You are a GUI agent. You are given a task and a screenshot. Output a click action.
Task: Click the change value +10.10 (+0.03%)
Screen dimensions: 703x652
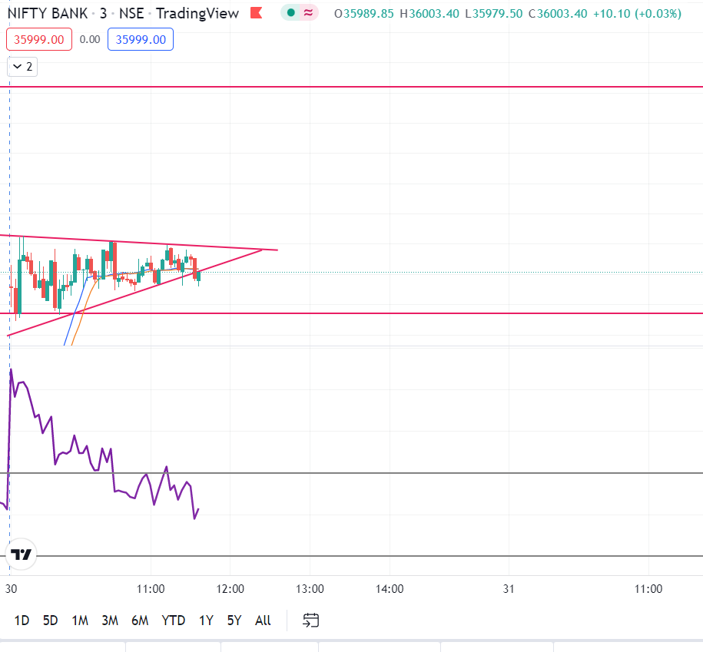click(x=637, y=14)
